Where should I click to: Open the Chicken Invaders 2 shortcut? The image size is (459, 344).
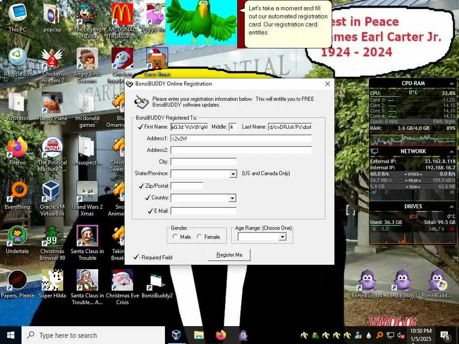52,65
